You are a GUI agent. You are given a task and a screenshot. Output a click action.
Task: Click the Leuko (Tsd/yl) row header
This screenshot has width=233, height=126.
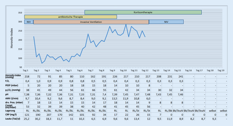[x=13, y=119]
